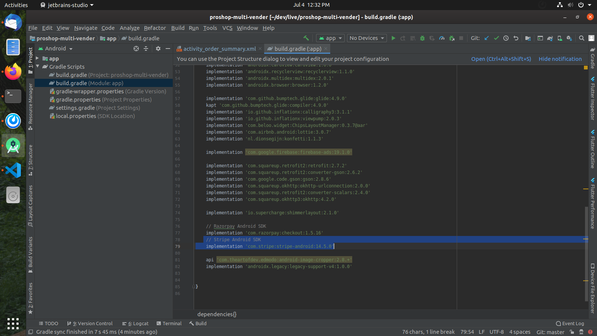Viewport: 597px width, 336px height.
Task: Open the VCS menu
Action: pos(227,28)
